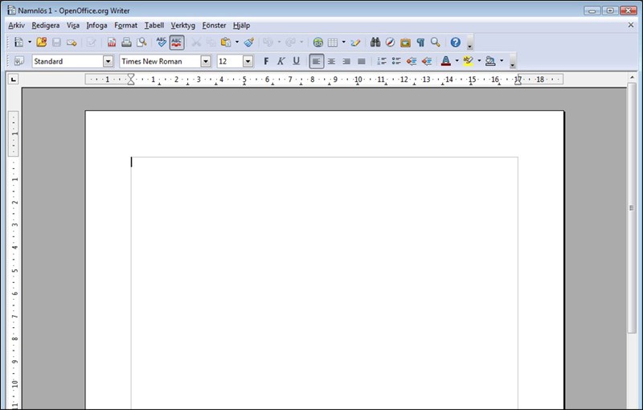Expand the font color dropdown arrow
Viewport: 643px width, 410px height.
[457, 61]
